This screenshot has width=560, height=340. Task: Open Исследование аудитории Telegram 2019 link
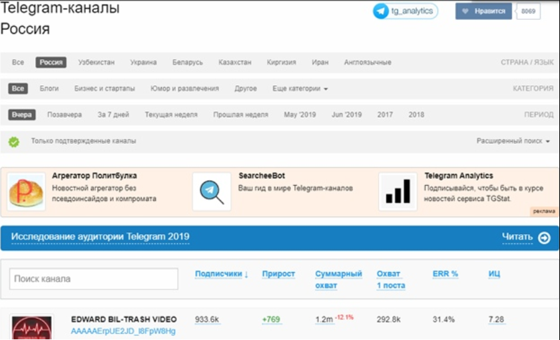(100, 237)
